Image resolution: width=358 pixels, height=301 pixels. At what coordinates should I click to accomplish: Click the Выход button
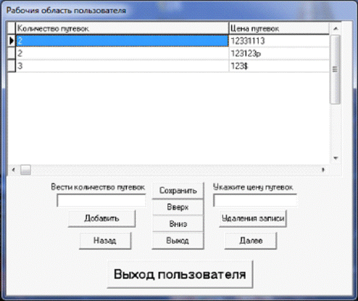tap(178, 241)
